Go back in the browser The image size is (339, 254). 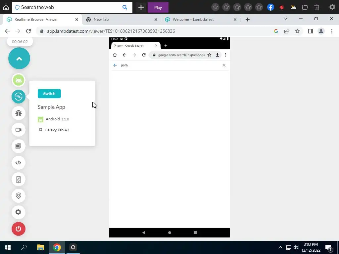pos(7,31)
